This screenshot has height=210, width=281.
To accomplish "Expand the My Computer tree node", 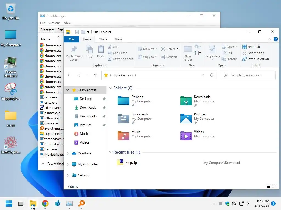I will 68,164.
